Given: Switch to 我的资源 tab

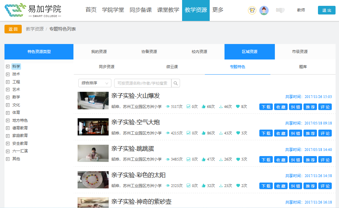Looking at the screenshot, I should 99,52.
